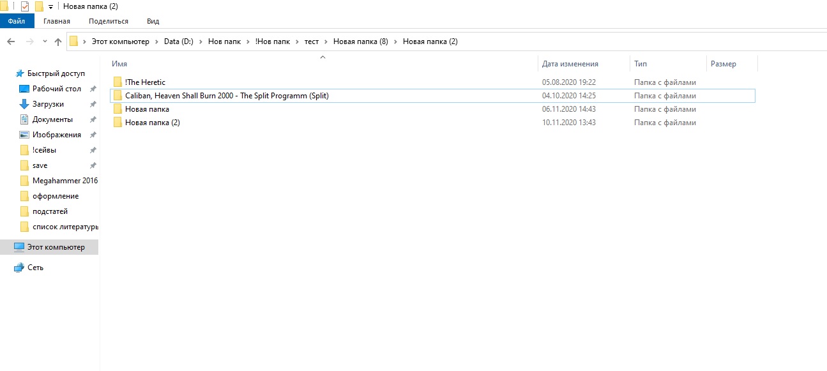Navigate to Новая папка (8) breadcrumb
Image resolution: width=827 pixels, height=371 pixels.
(360, 42)
